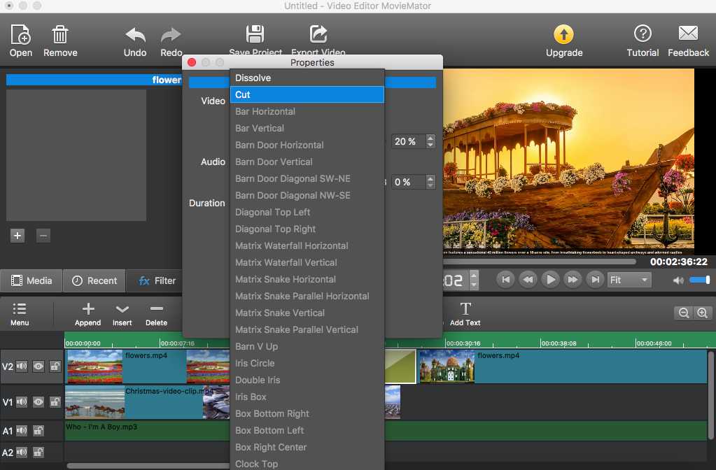Switch to the Recent tab

(94, 280)
